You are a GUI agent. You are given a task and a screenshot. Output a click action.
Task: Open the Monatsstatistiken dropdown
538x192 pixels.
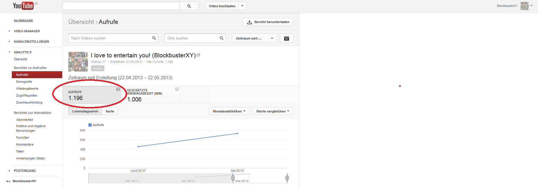tap(229, 111)
